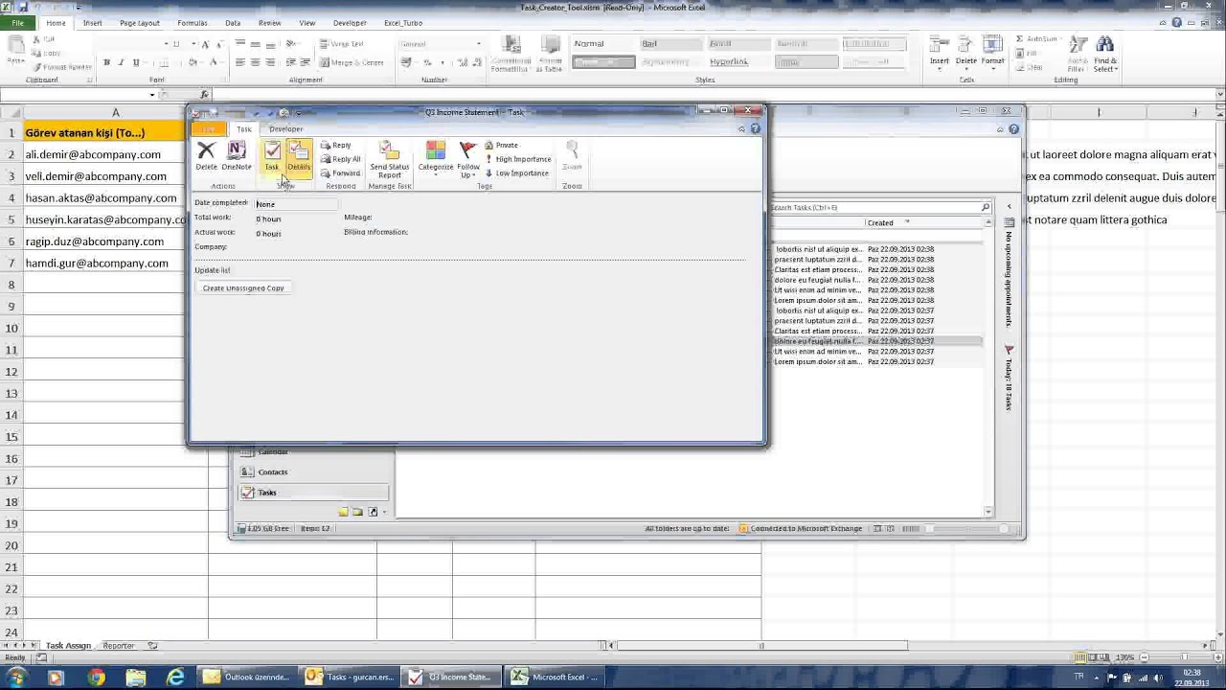This screenshot has height=690, width=1226.
Task: Open Chrome from taskbar
Action: (97, 678)
